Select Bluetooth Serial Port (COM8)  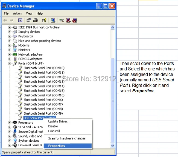coord(43,109)
